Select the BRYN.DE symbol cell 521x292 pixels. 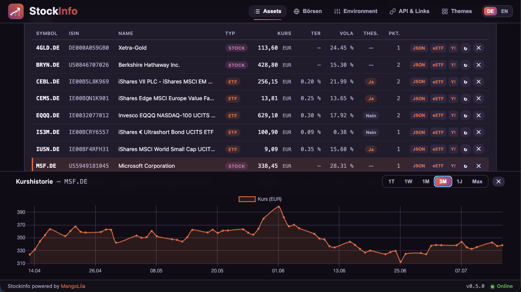tap(48, 65)
